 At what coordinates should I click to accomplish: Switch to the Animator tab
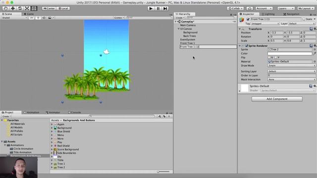[53, 112]
